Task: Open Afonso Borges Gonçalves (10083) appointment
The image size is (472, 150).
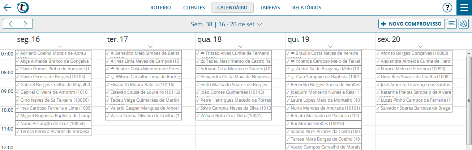Action: point(414,53)
